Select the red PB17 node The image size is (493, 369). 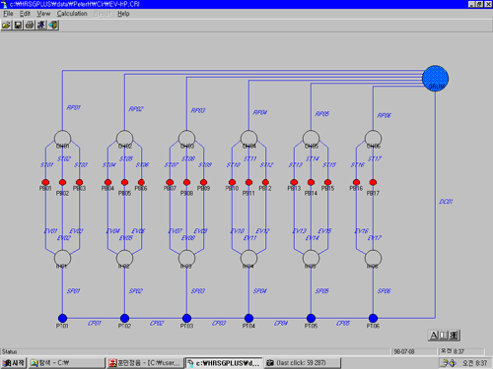(373, 182)
